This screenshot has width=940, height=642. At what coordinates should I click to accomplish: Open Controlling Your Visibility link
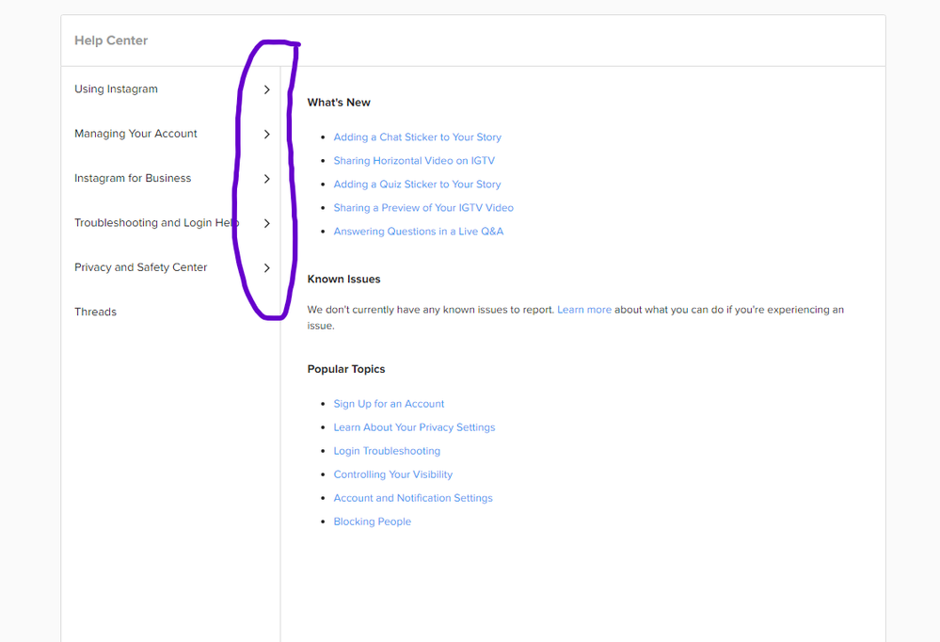392,474
